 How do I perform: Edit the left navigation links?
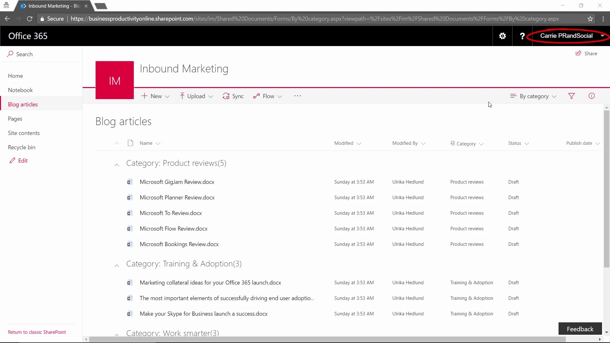pos(18,161)
